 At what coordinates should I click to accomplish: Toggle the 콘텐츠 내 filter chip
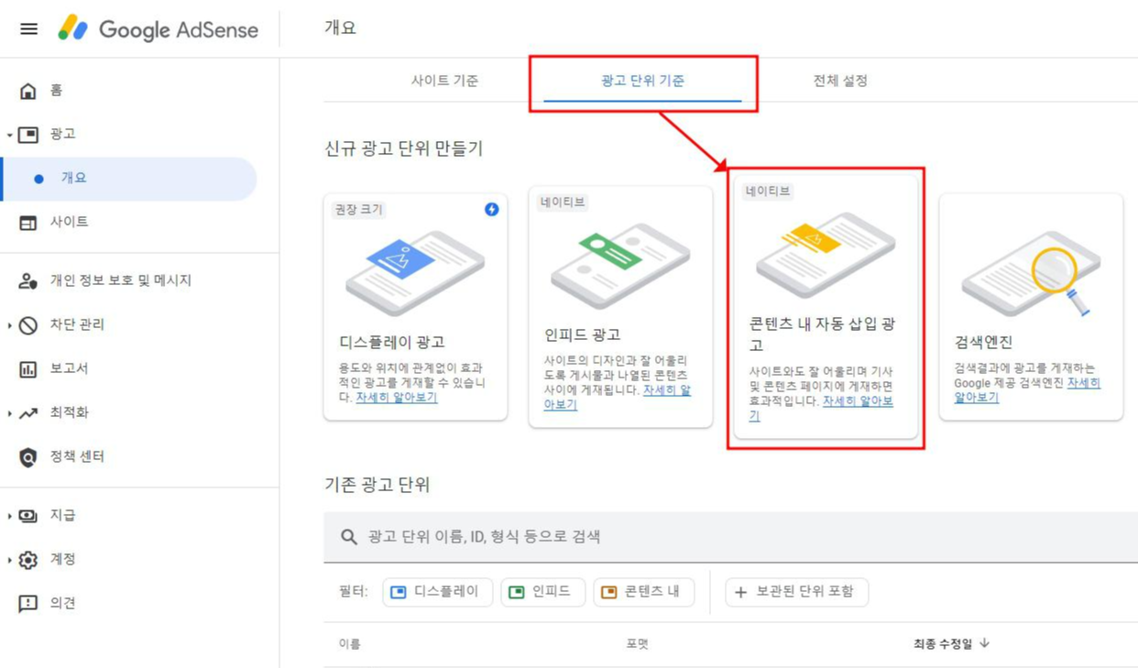[643, 592]
